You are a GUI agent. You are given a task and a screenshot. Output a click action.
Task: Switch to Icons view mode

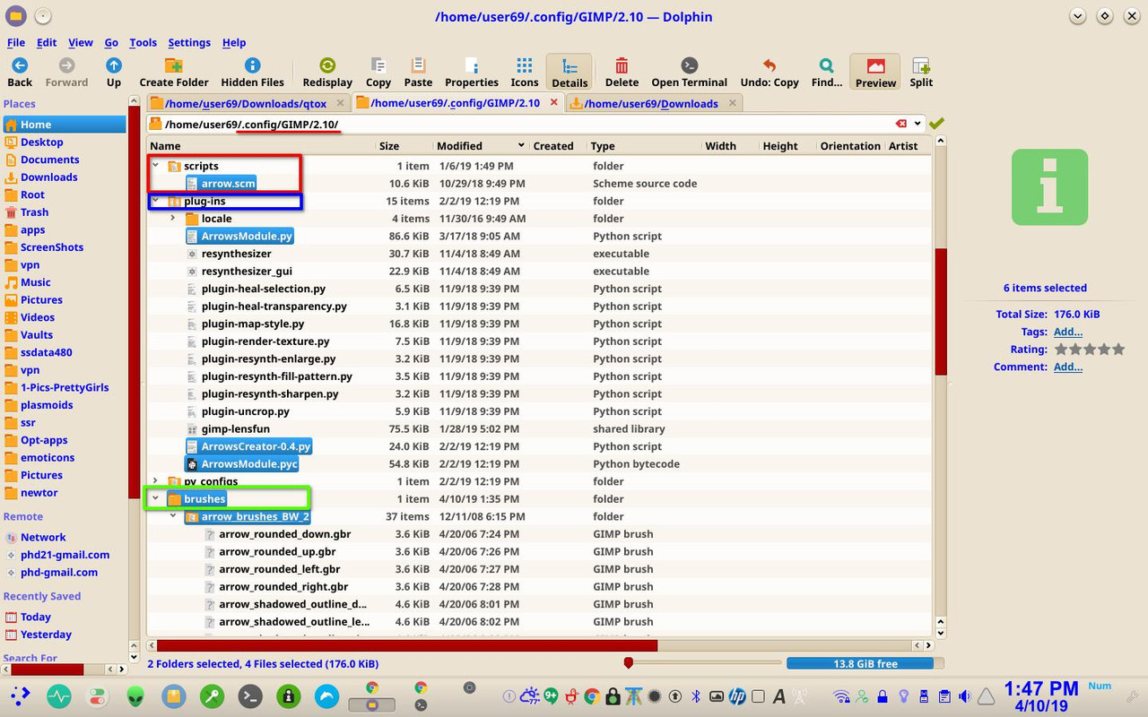[525, 73]
